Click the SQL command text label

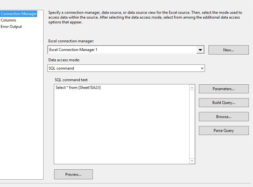[x=71, y=80]
